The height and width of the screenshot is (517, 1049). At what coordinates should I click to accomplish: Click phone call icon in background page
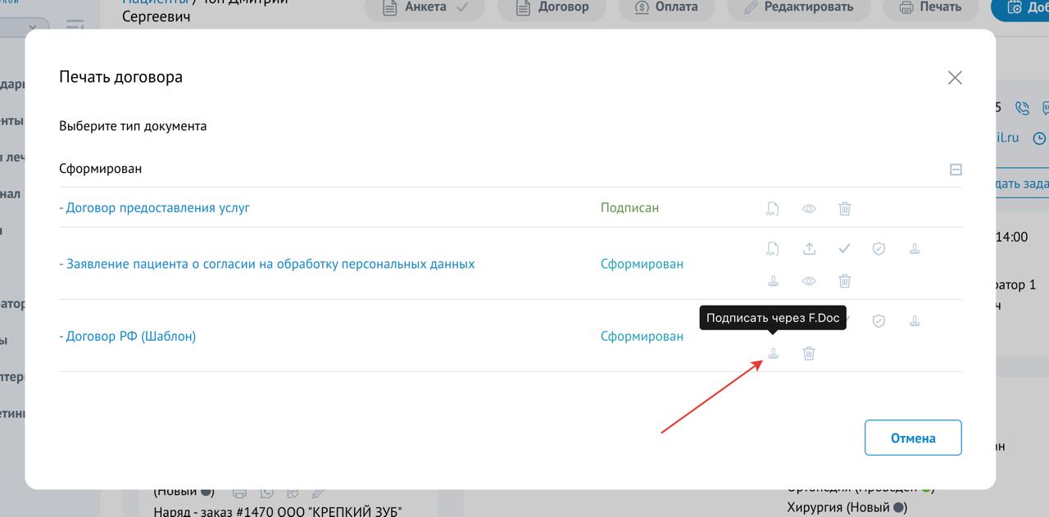[1022, 108]
